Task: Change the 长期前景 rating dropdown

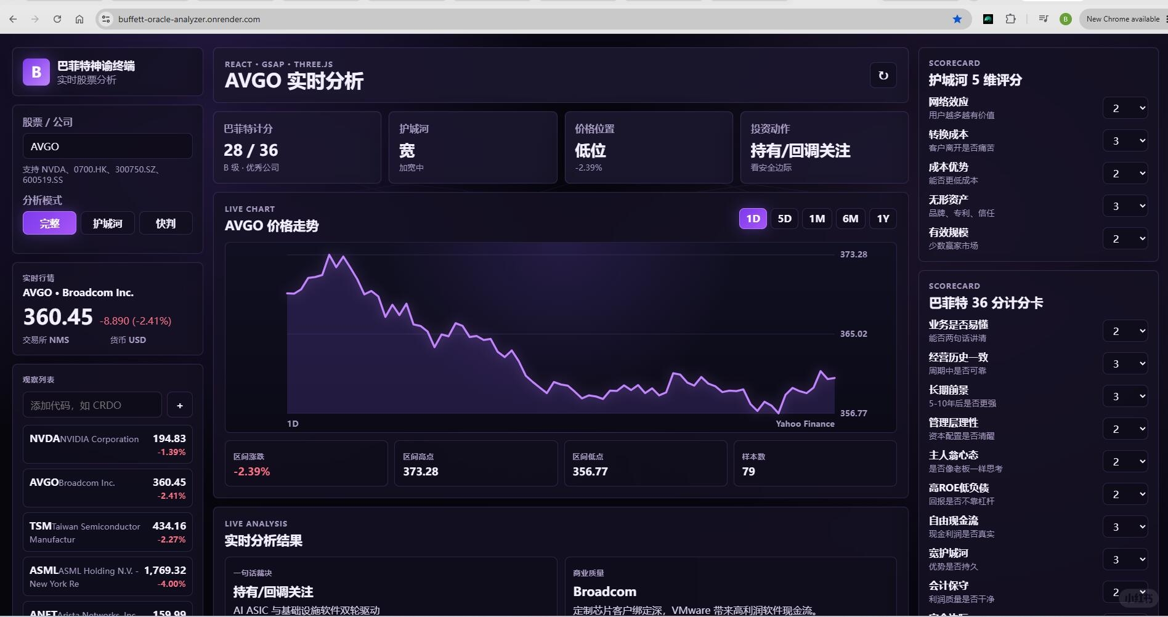Action: click(x=1125, y=397)
